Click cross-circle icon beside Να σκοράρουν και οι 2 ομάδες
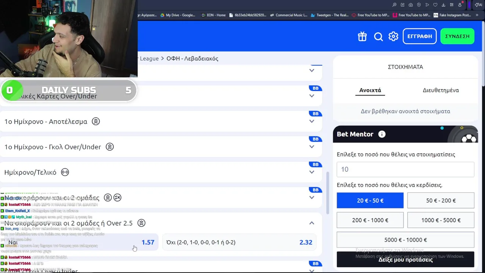This screenshot has height=273, width=485. pos(117,198)
